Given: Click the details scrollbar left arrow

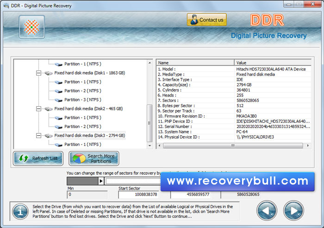Looking at the screenshot, I should 159,146.
